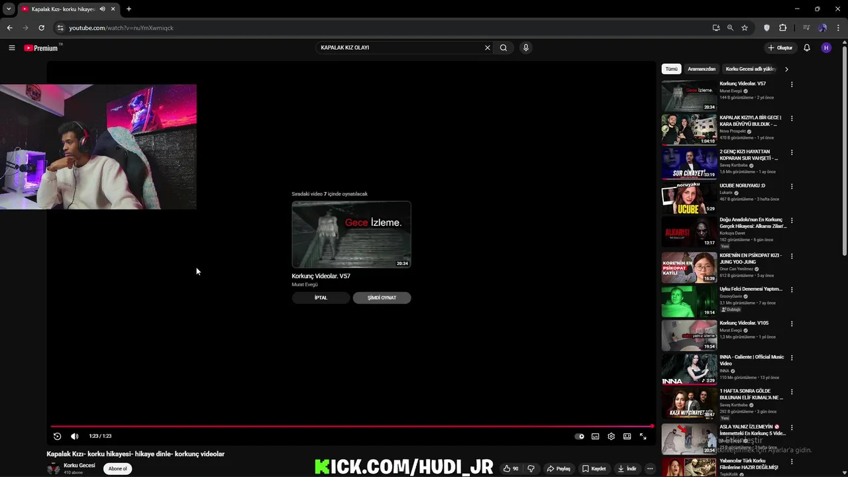Screen dimensions: 848x477
Task: Open the SUR CİNAYETİ video thumbnail
Action: [x=689, y=164]
